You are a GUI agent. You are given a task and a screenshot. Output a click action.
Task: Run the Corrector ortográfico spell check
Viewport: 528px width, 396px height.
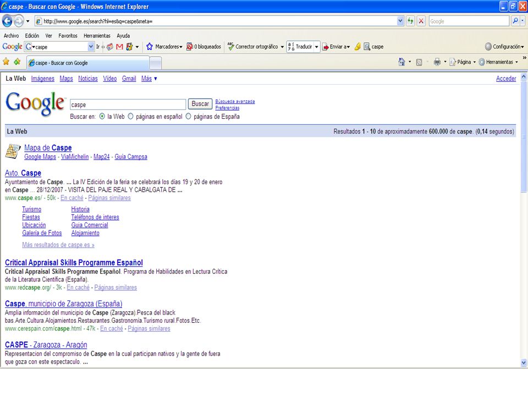point(252,47)
